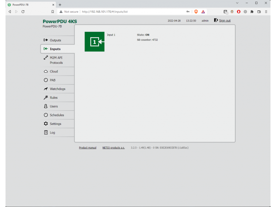Click the Not secure warning icon
Viewport: 276px width, 207px height.
coord(61,12)
